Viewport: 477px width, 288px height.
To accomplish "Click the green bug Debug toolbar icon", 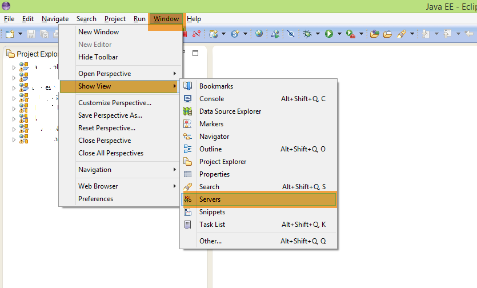I will pyautogui.click(x=307, y=34).
